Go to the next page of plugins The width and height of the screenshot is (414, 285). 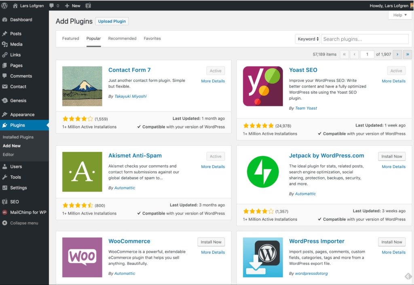(397, 54)
